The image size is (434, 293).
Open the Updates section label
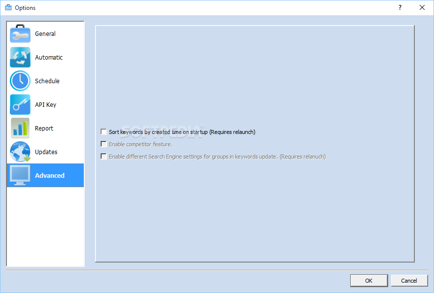[x=46, y=152]
